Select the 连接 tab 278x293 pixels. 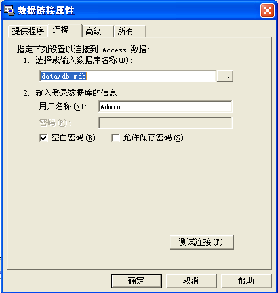click(x=65, y=30)
